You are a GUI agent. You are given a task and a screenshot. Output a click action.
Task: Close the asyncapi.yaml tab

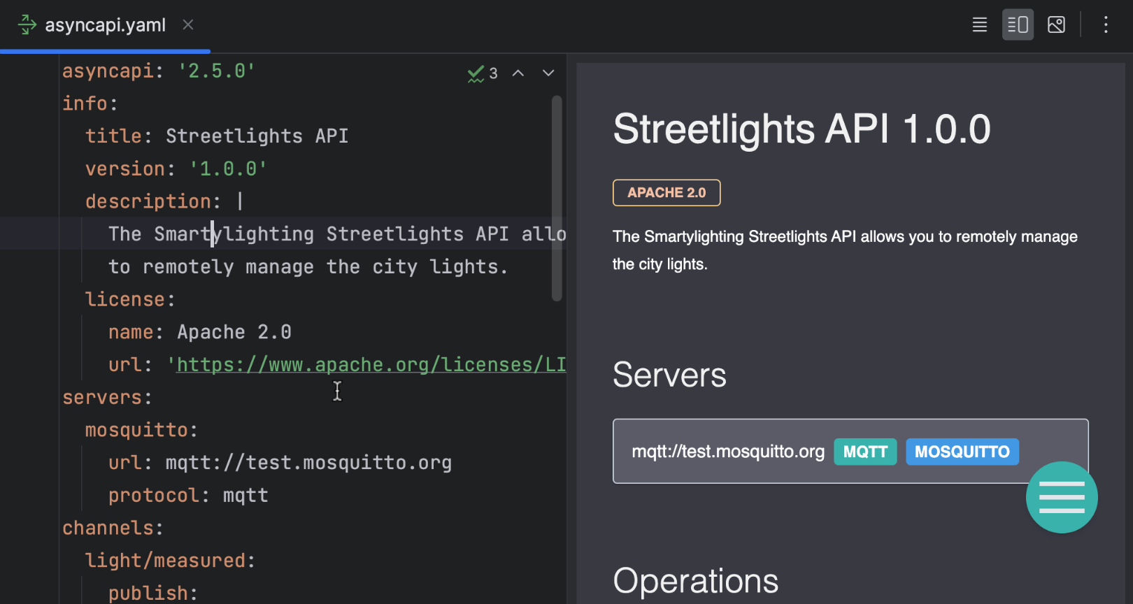(187, 25)
